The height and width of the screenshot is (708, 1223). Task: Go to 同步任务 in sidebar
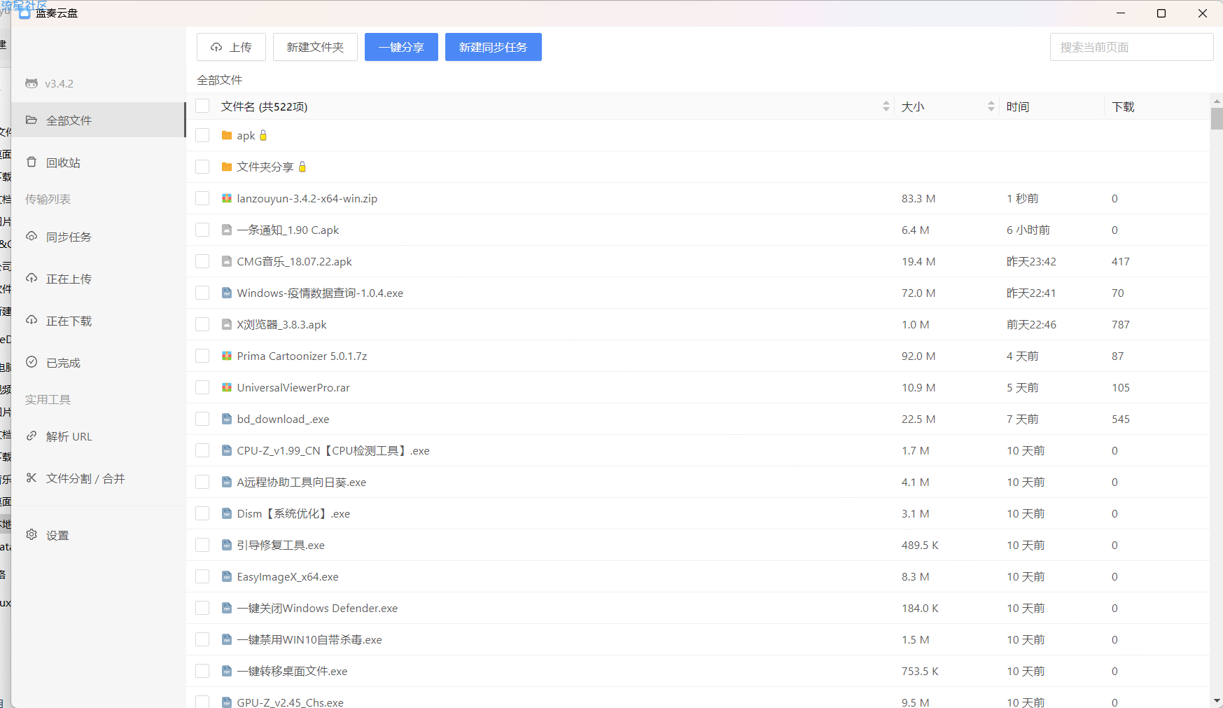click(98, 236)
